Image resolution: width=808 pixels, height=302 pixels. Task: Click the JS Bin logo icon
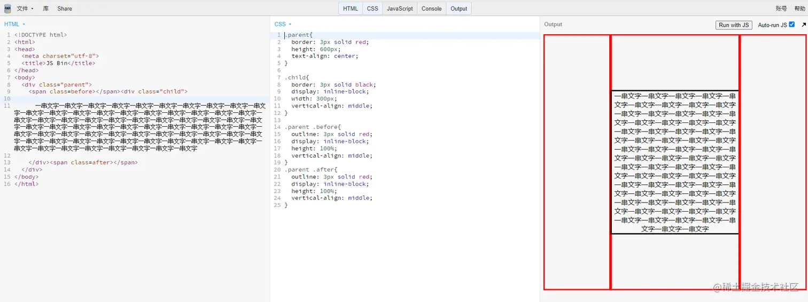click(7, 9)
